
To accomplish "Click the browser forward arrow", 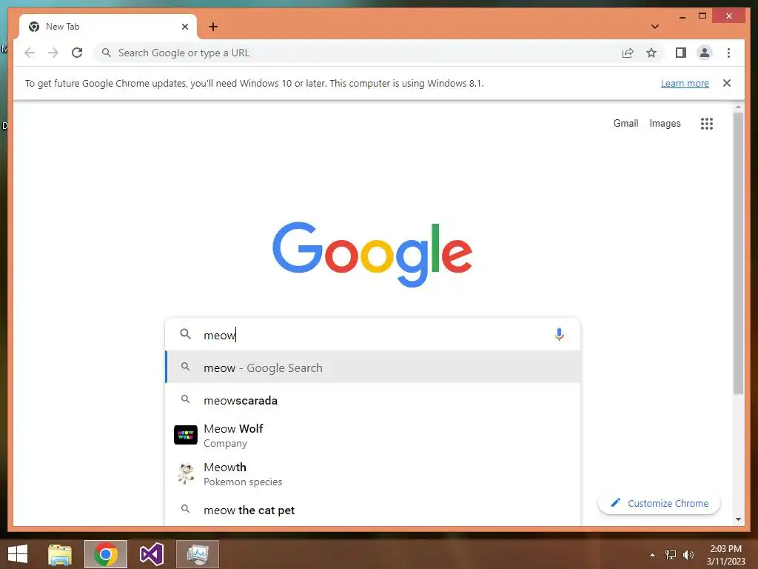I will click(x=53, y=53).
